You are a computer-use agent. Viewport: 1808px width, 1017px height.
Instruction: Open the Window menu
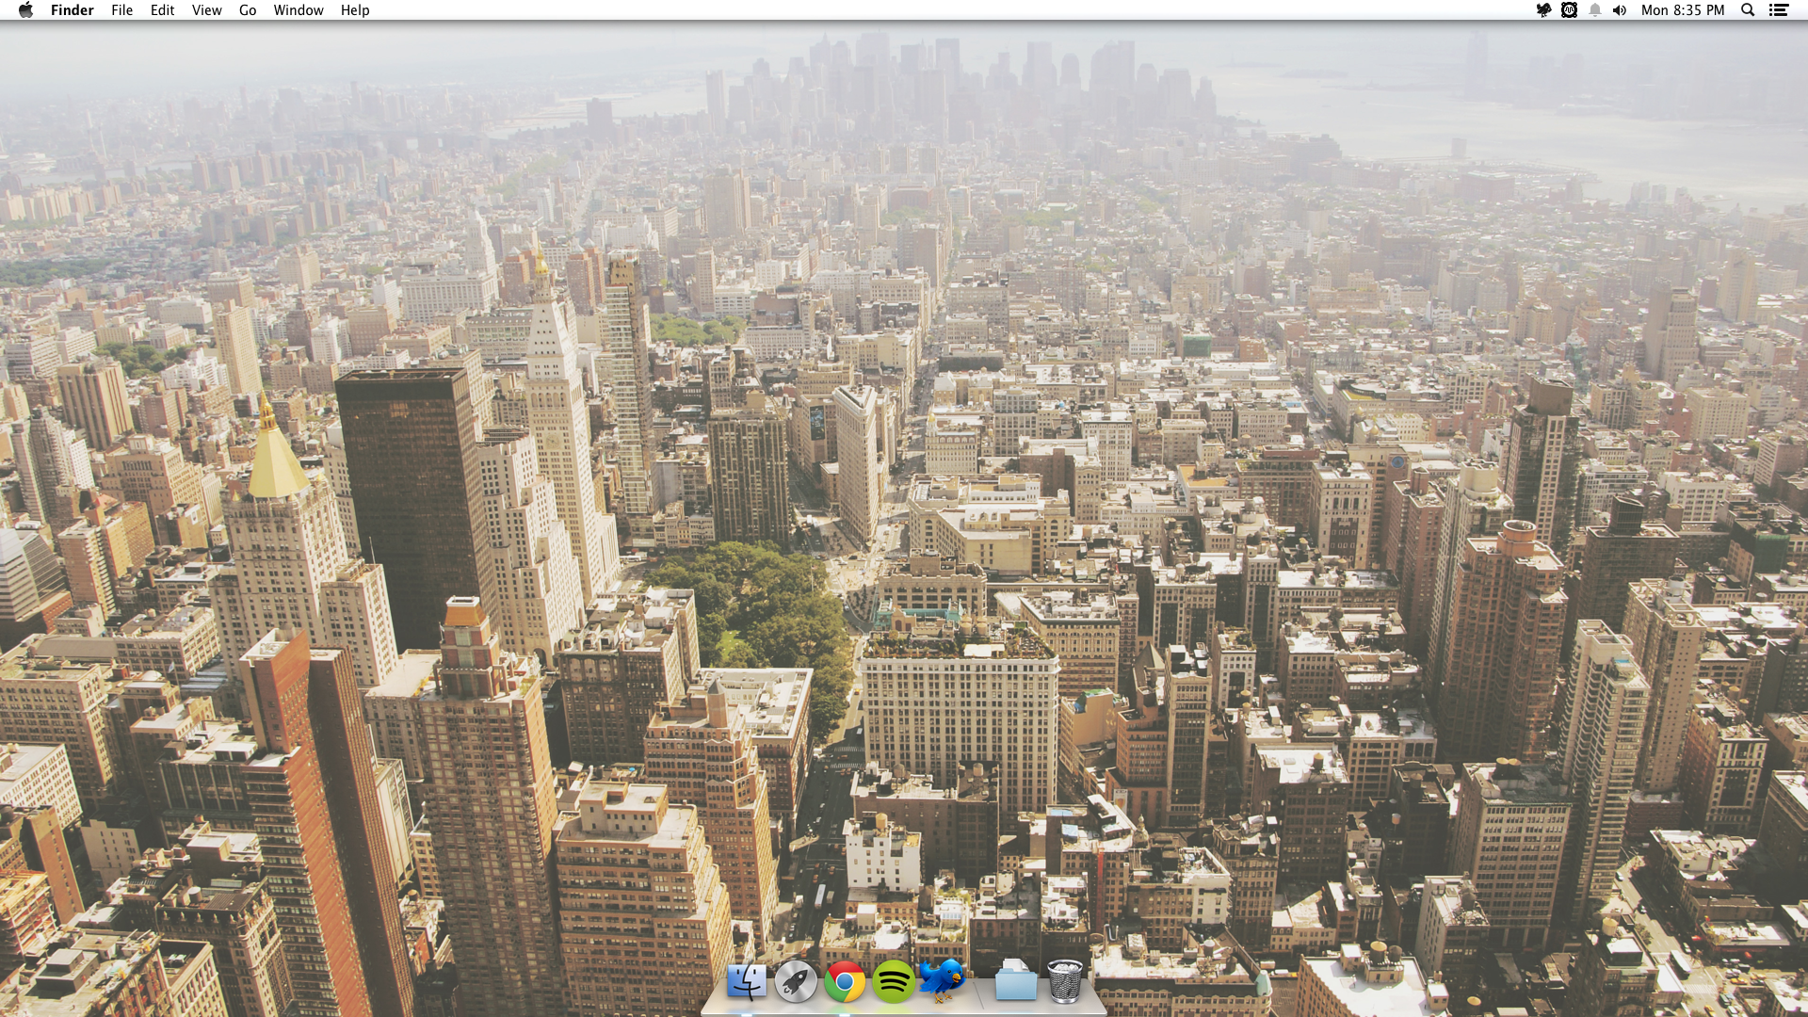pos(299,10)
